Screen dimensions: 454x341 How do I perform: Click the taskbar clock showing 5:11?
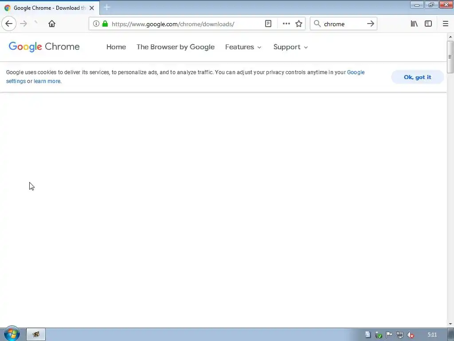tap(432, 335)
